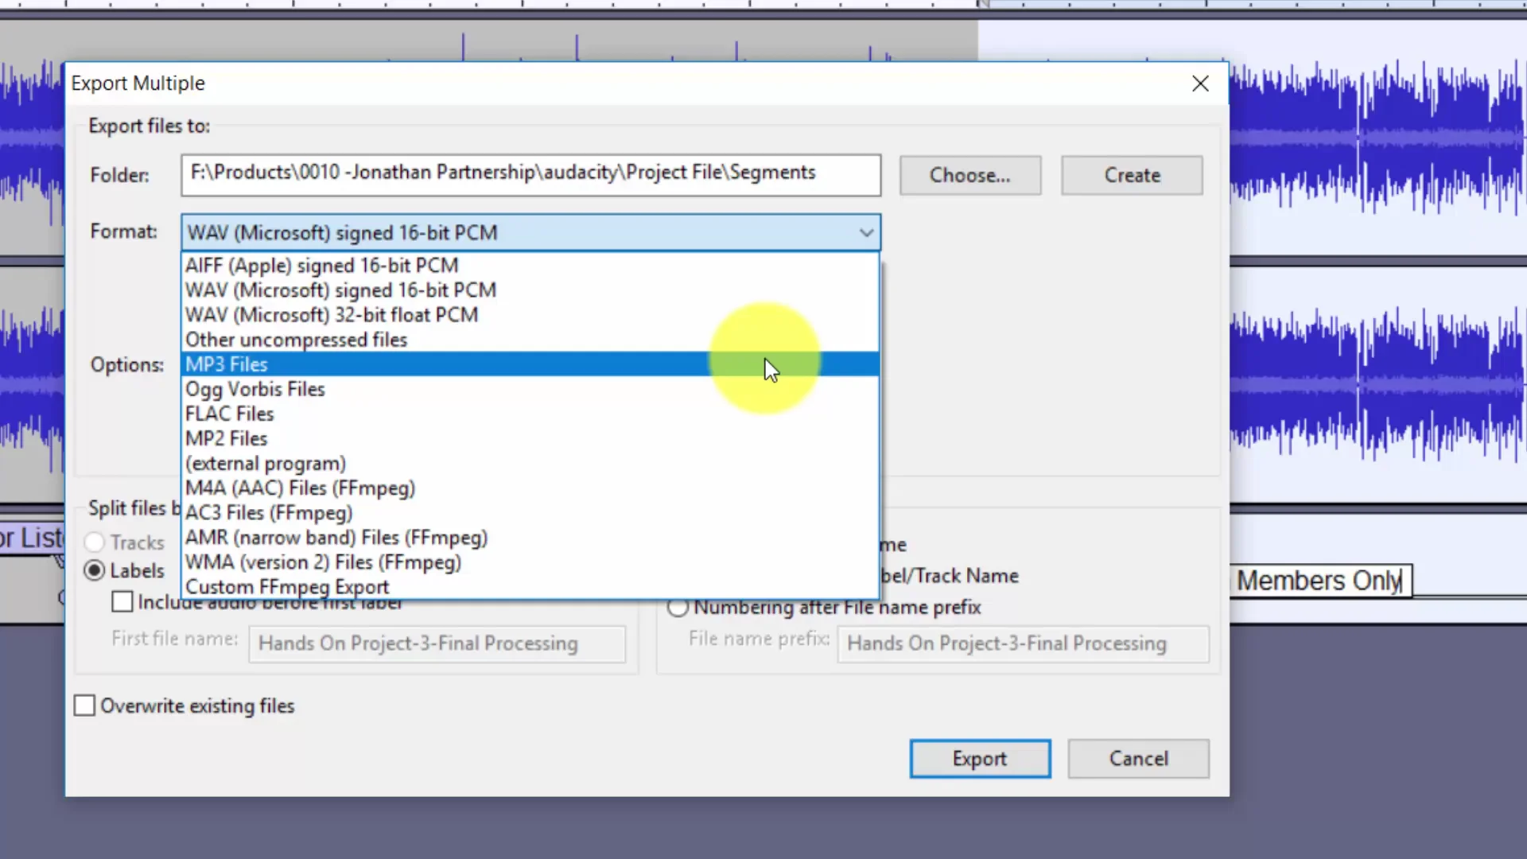This screenshot has width=1527, height=859.
Task: Click the File name prefix field
Action: point(1023,643)
